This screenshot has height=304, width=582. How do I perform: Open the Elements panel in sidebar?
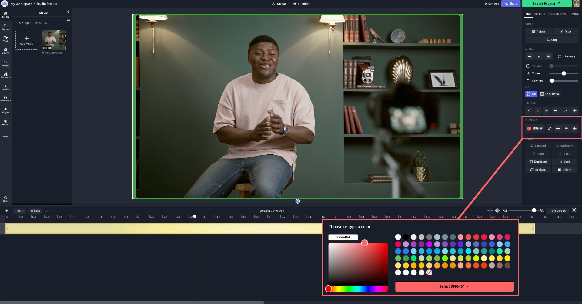point(5,75)
